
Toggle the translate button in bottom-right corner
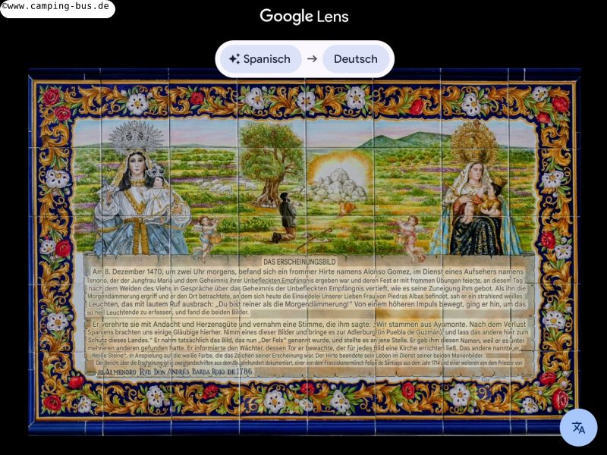[578, 428]
